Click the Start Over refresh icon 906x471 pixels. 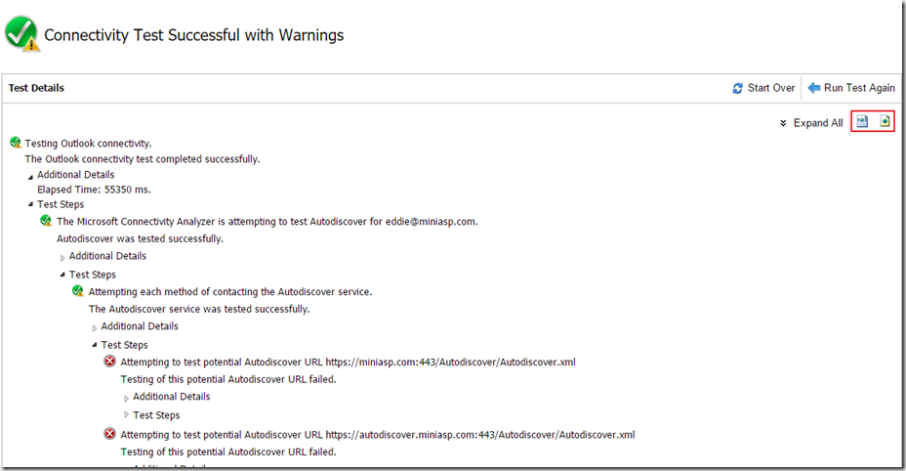(738, 88)
